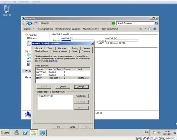177x140 pixels.
Task: Switch to the Customize tab
Action: click(x=86, y=52)
